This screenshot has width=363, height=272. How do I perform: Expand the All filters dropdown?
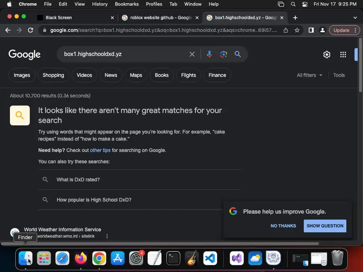(x=309, y=75)
